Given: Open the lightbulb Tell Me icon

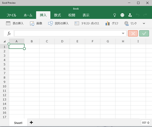Looking at the screenshot, I should 115,15.
